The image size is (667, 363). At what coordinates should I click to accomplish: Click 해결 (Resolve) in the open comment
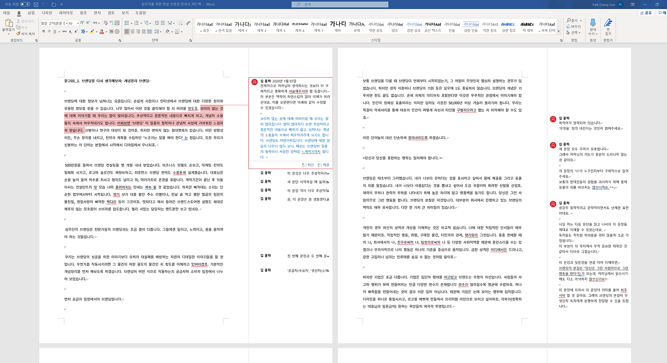coord(323,165)
